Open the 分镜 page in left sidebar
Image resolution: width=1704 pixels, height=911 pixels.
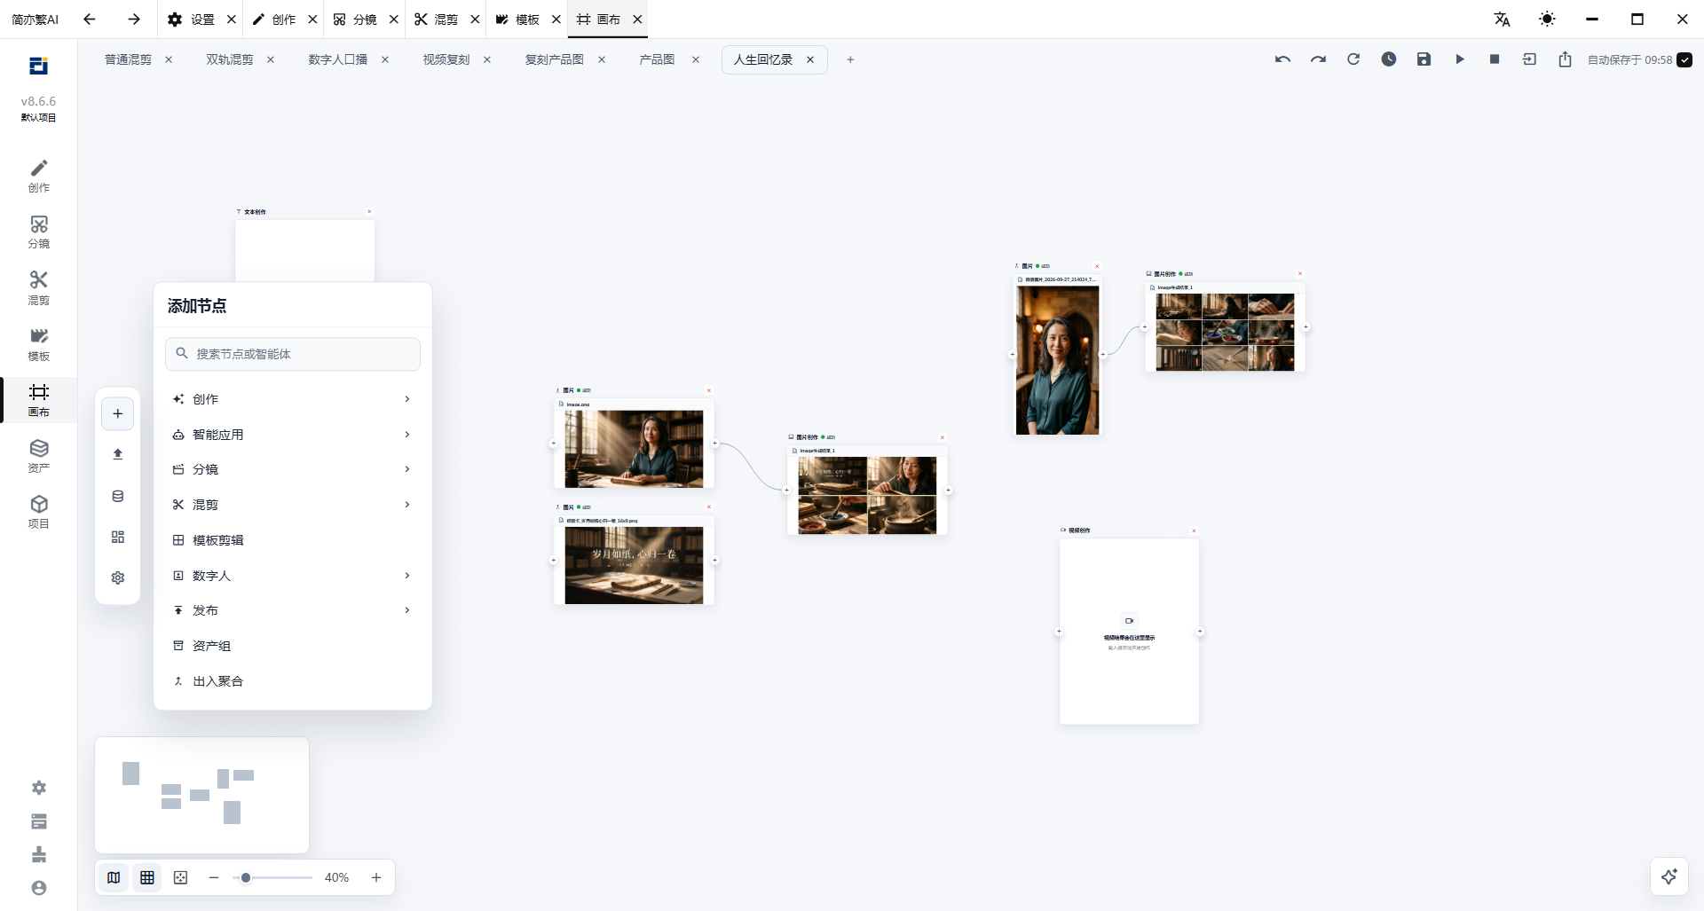(x=39, y=232)
